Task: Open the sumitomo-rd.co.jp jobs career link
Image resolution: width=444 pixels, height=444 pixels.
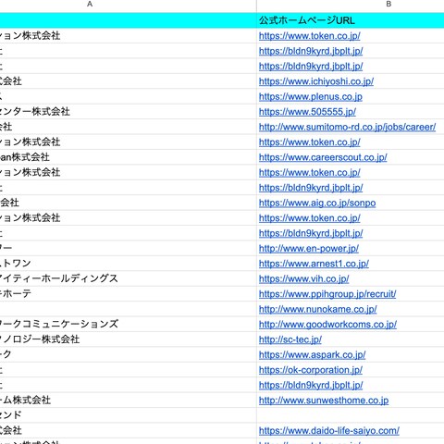Action: 347,127
